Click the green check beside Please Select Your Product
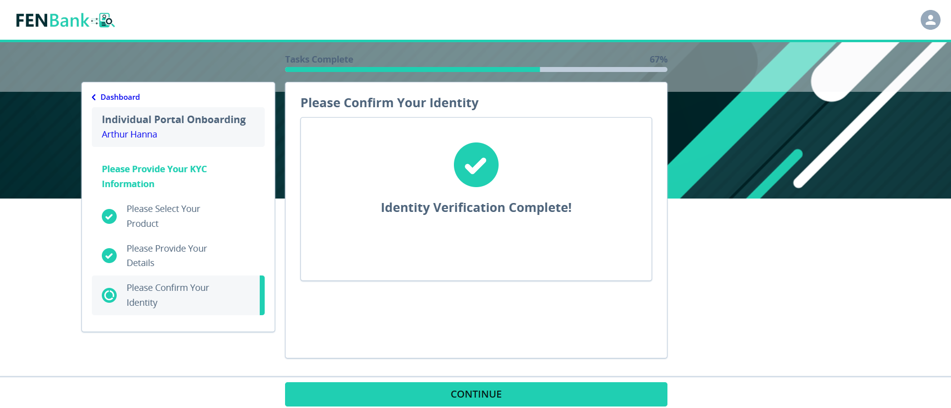The height and width of the screenshot is (408, 951). tap(109, 216)
